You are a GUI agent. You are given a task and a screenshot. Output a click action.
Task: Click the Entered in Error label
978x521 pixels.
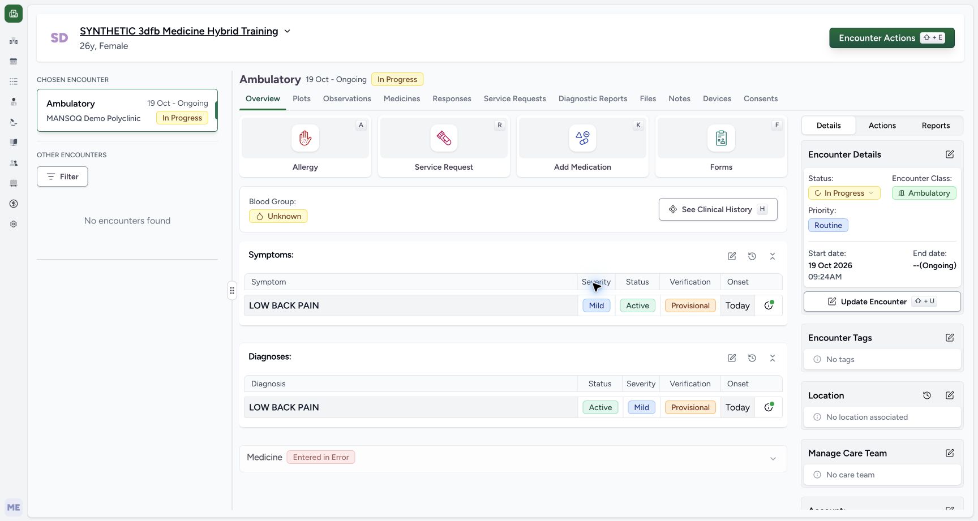pos(321,457)
